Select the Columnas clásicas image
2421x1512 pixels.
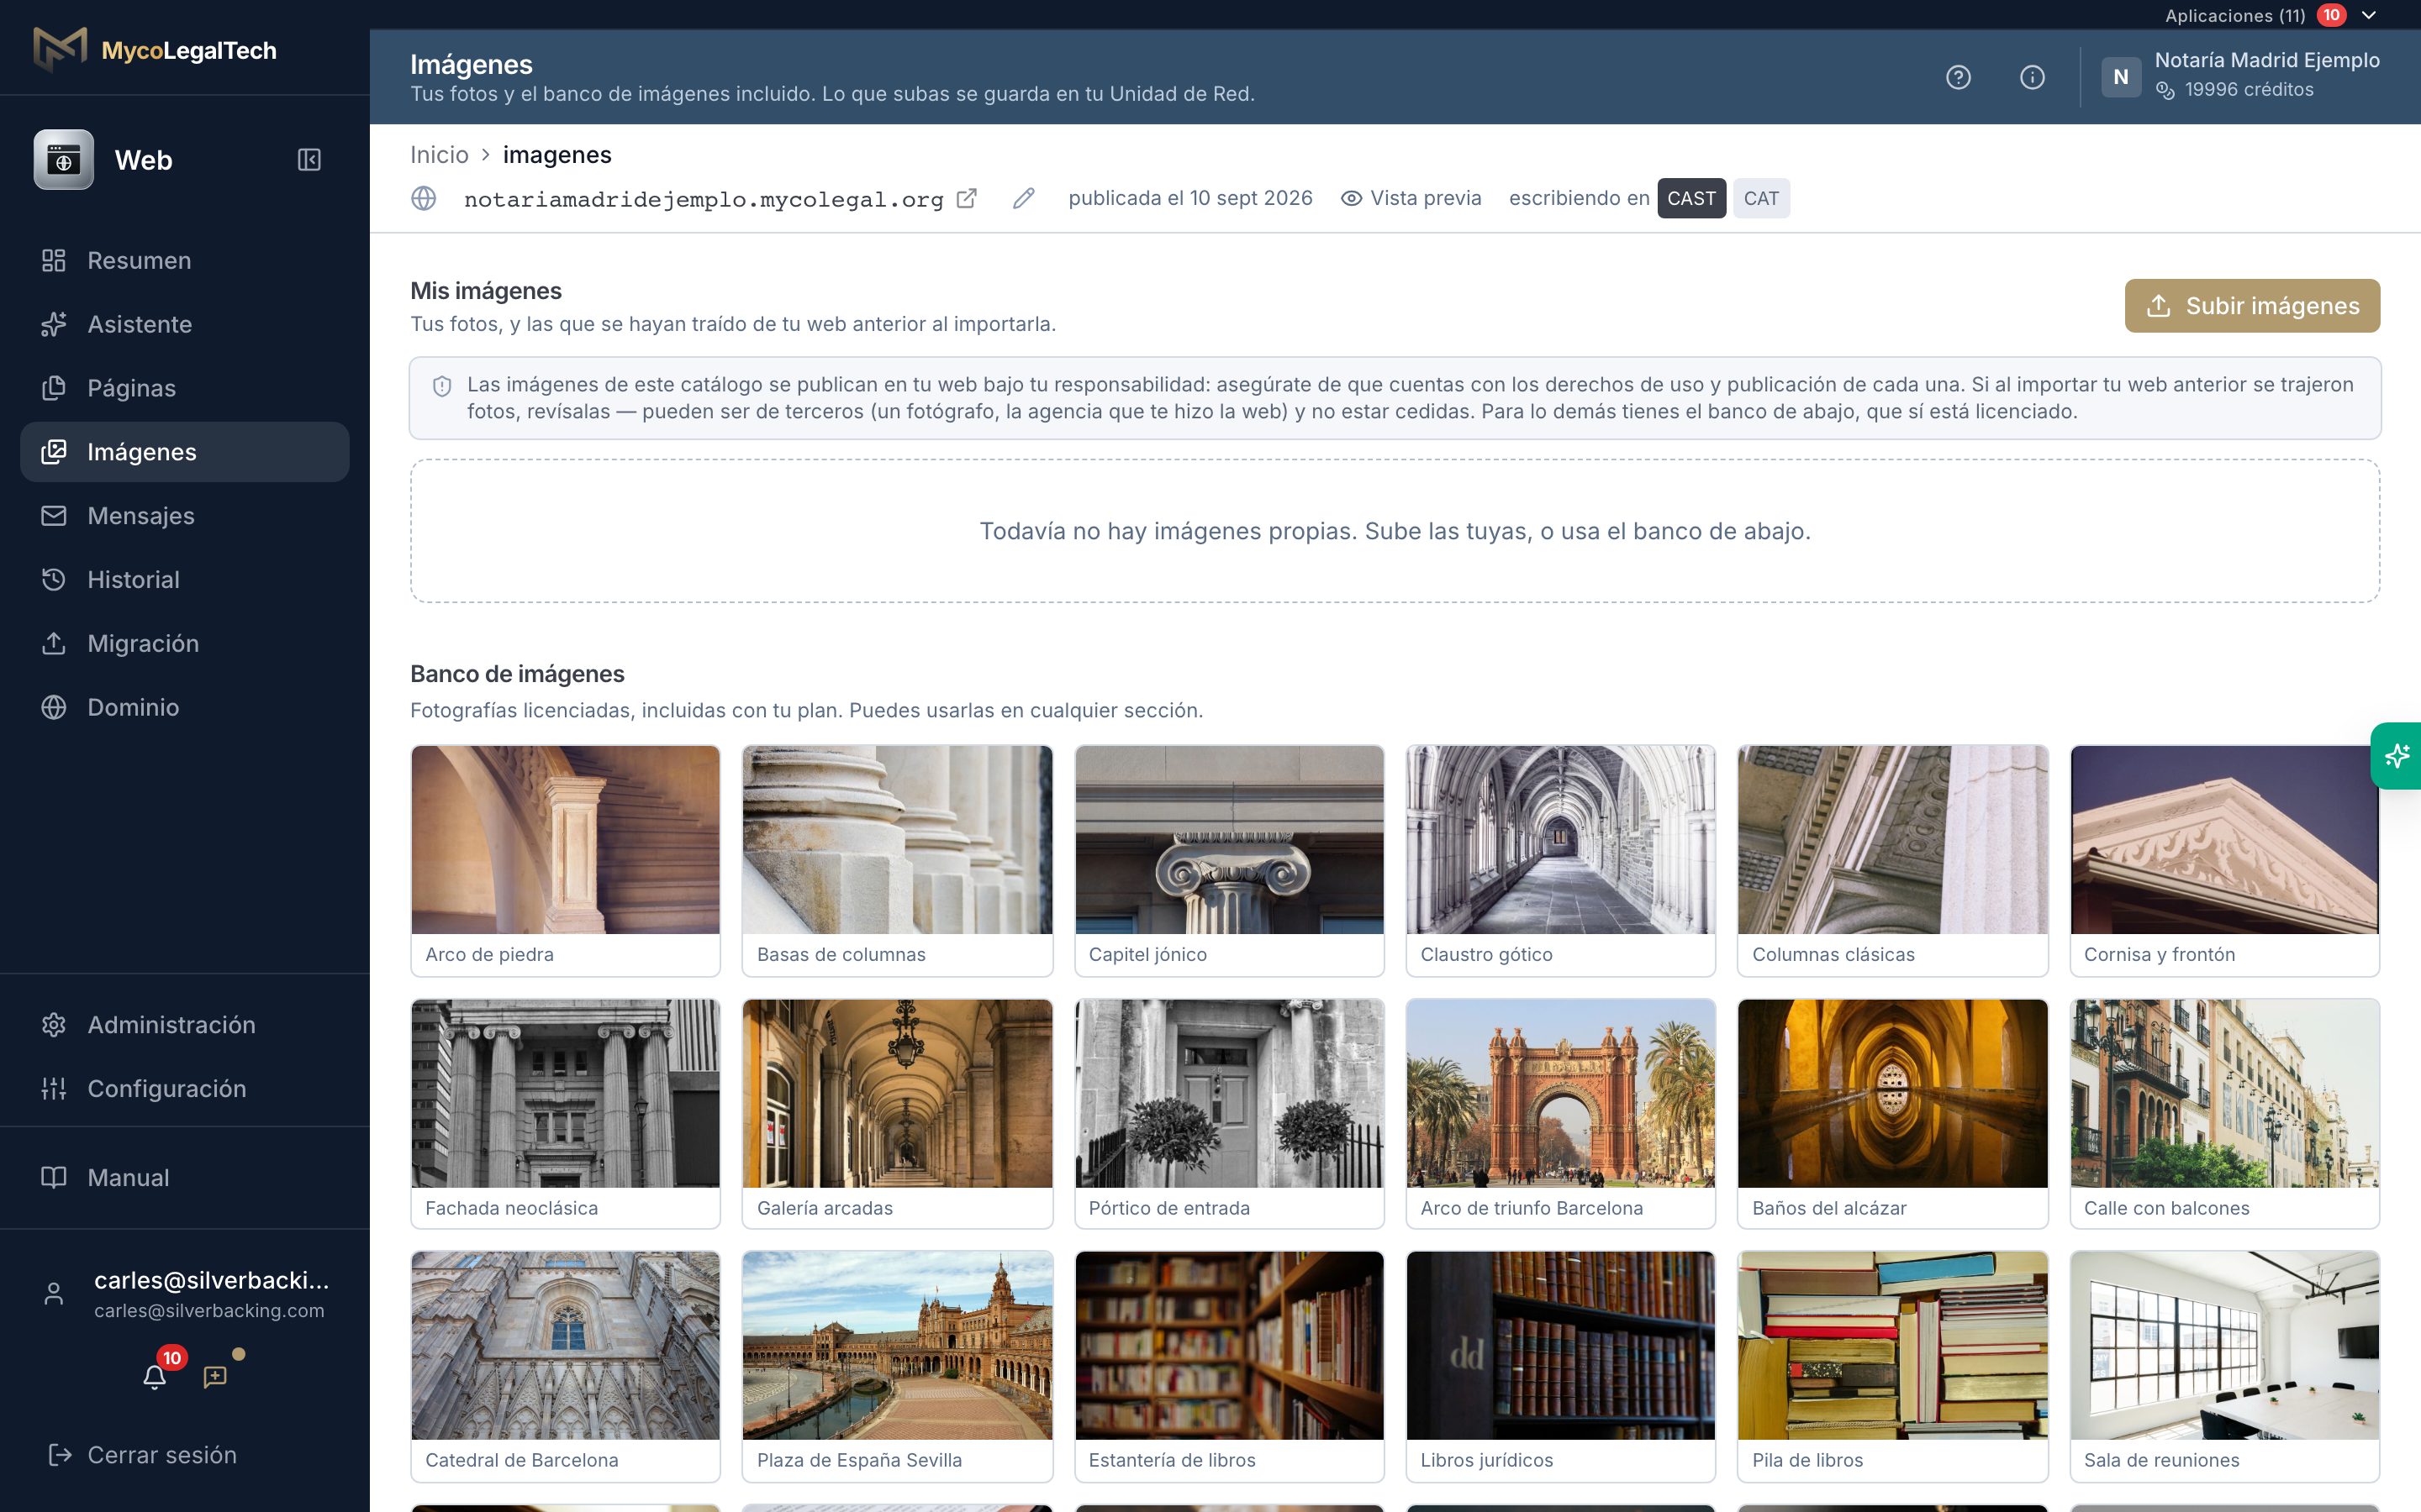(1893, 861)
